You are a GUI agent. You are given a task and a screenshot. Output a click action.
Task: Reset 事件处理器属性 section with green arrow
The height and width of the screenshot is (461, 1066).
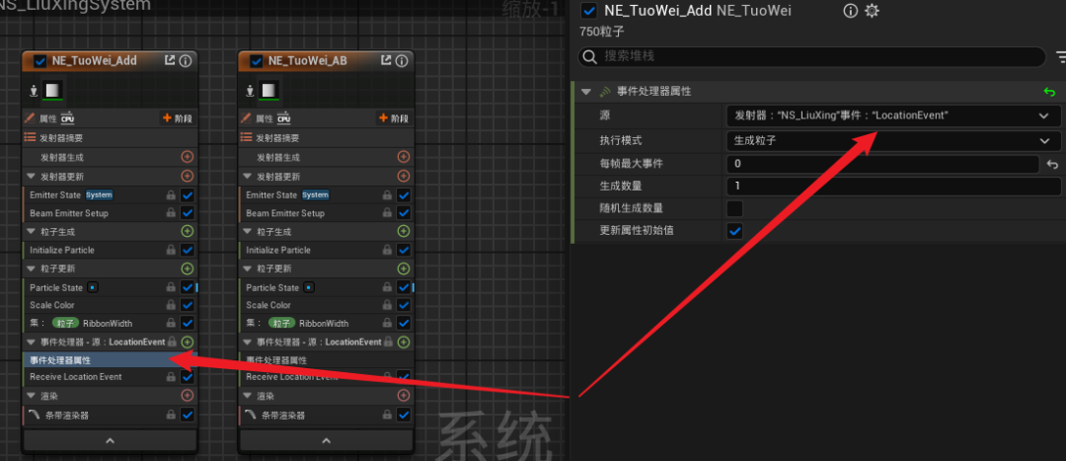(x=1049, y=91)
